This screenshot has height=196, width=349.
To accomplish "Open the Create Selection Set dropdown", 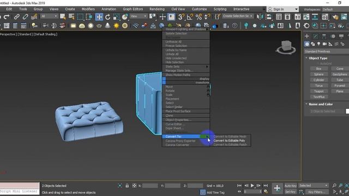I will [238, 16].
